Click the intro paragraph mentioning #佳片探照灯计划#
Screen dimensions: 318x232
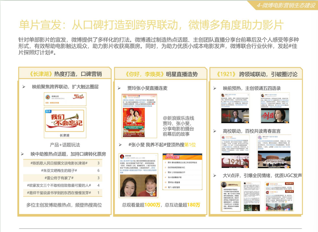(x=159, y=46)
